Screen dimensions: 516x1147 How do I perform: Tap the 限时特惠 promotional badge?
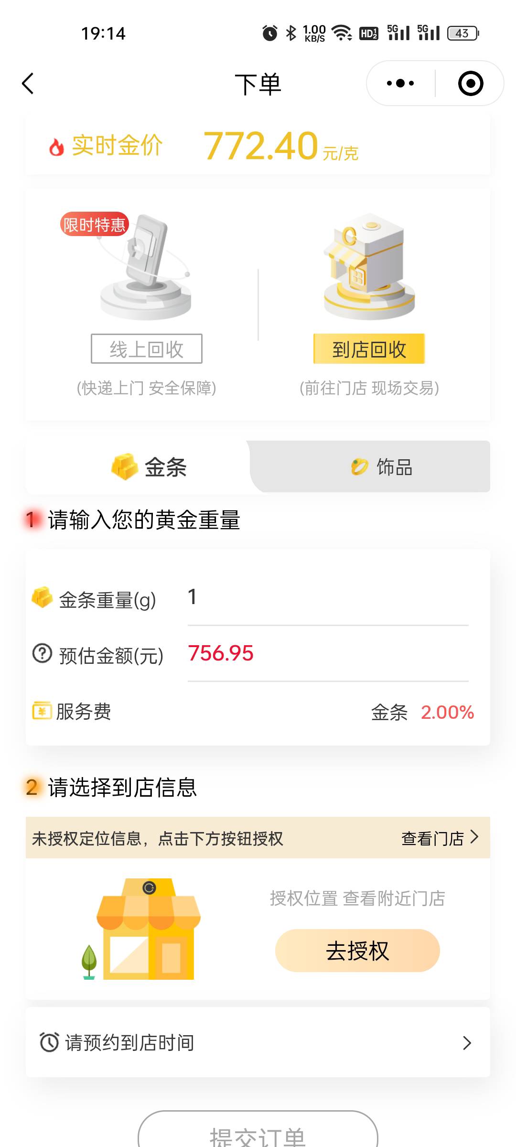(x=95, y=224)
